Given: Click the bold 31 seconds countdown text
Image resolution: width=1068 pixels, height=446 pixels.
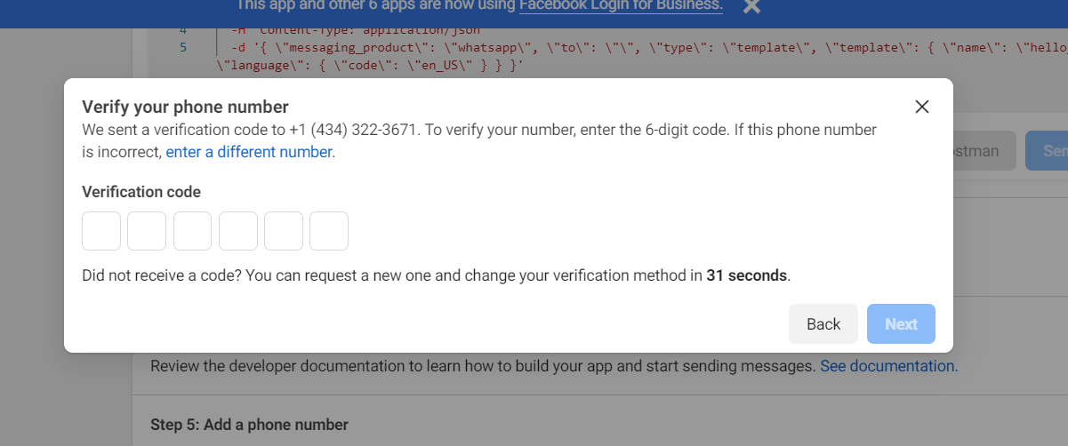Looking at the screenshot, I should tap(747, 275).
